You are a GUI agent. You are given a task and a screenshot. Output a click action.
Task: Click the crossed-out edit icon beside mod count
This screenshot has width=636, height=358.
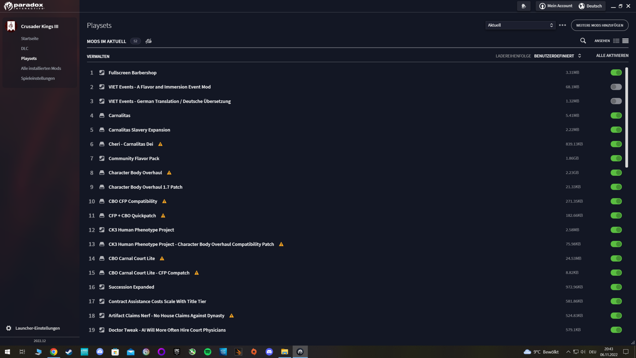pyautogui.click(x=148, y=41)
